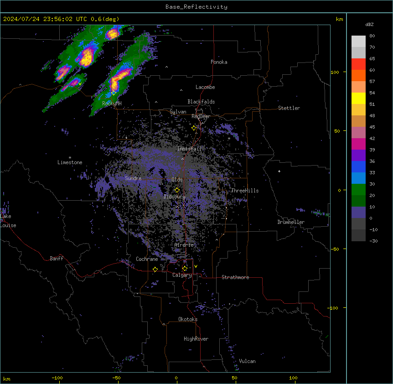Click the Cochrane city label
Image resolution: width=393 pixels, height=384 pixels.
click(x=147, y=259)
